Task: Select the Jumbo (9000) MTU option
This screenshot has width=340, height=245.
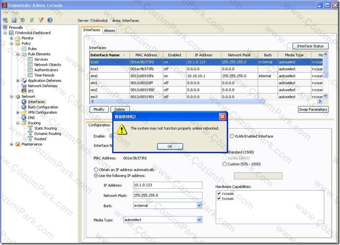Action: 224,158
